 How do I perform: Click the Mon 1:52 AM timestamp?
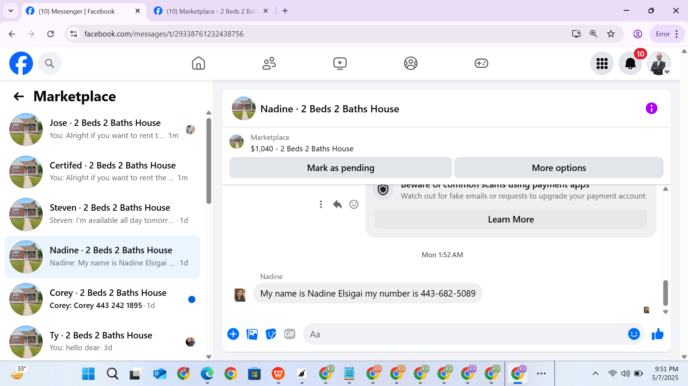click(x=442, y=255)
